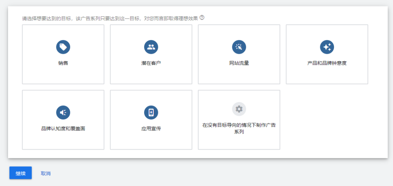Click the instruction text 请选择想要达到的目标
The height and width of the screenshot is (186, 393).
(46, 19)
